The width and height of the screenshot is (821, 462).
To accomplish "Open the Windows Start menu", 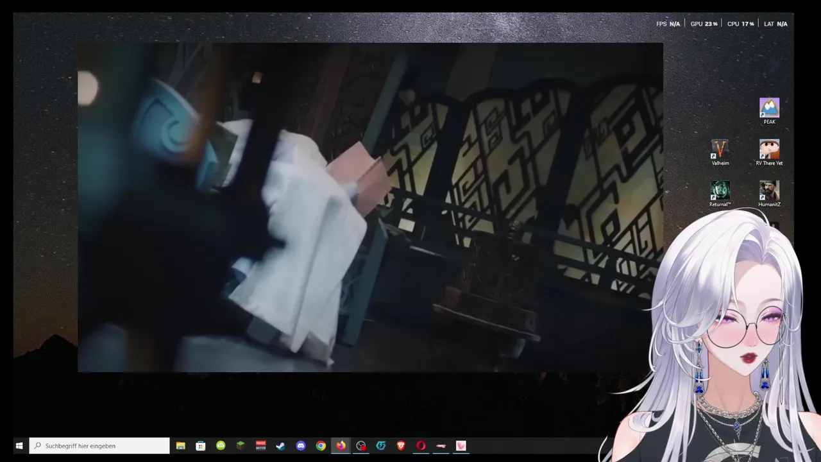I will (x=19, y=445).
